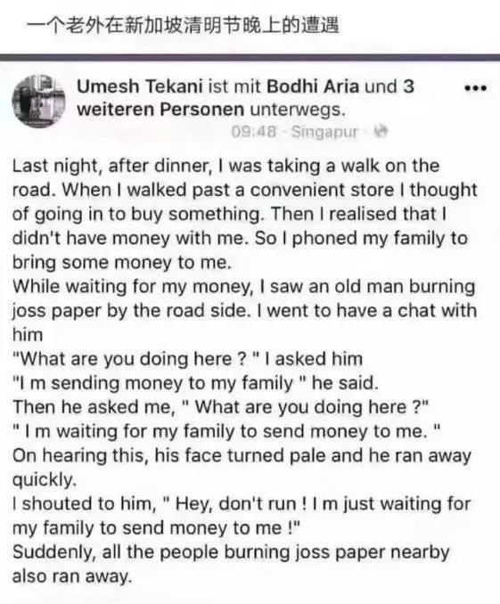This screenshot has width=500, height=604.
Task: Open Umesh Tekani's profile name link
Action: pos(140,86)
